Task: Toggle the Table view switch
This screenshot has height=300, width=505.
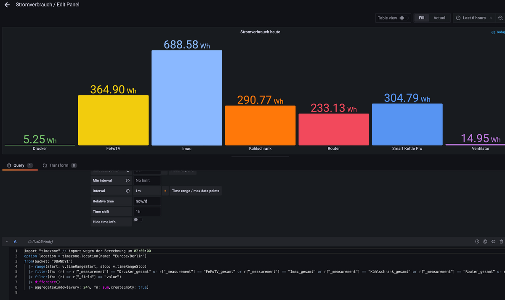Action: 404,18
